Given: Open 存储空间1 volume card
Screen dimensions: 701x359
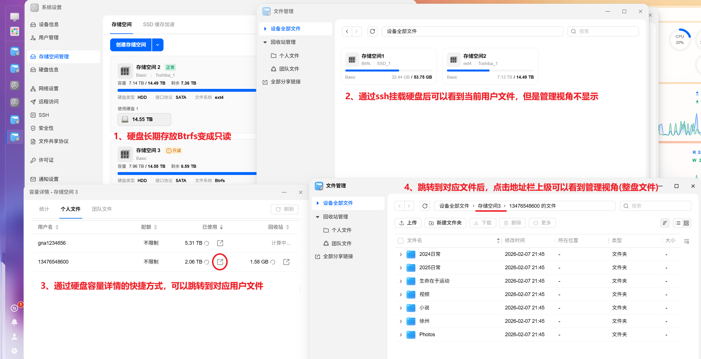Looking at the screenshot, I should click(389, 66).
